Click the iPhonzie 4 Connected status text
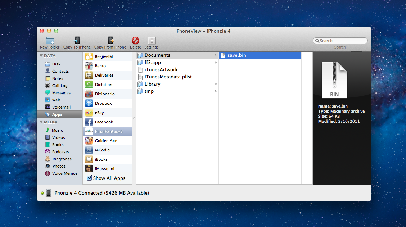Image resolution: width=406 pixels, height=227 pixels. 101,193
